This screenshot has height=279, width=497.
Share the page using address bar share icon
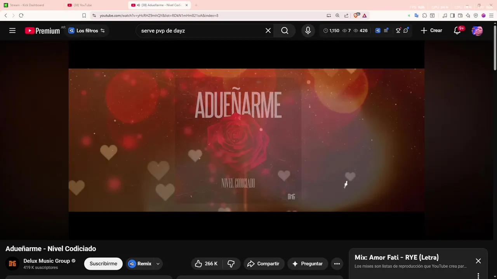[346, 15]
